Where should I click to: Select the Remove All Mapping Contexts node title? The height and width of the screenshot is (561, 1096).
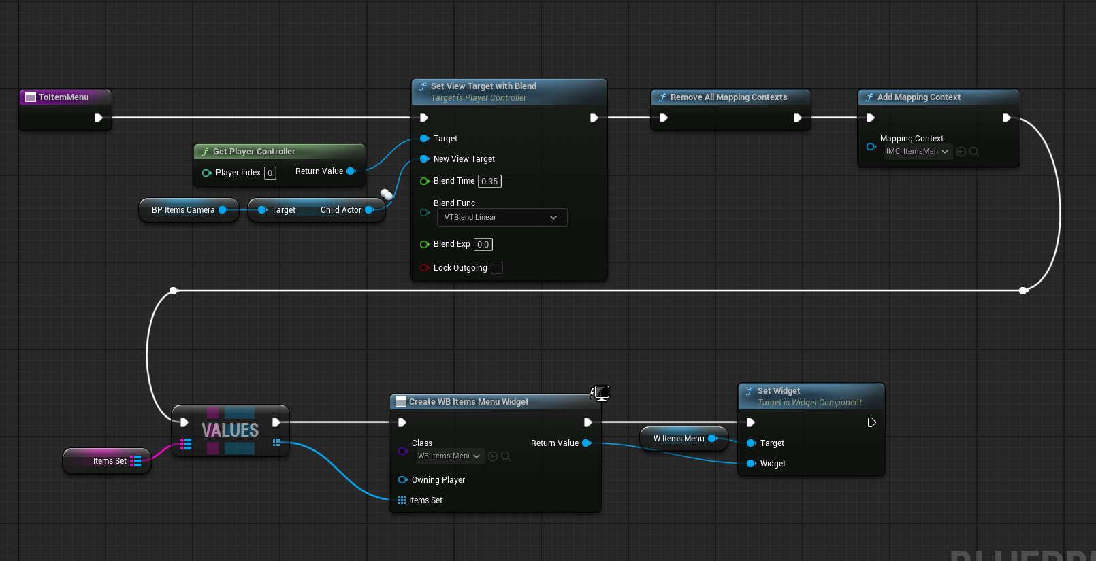[x=728, y=97]
